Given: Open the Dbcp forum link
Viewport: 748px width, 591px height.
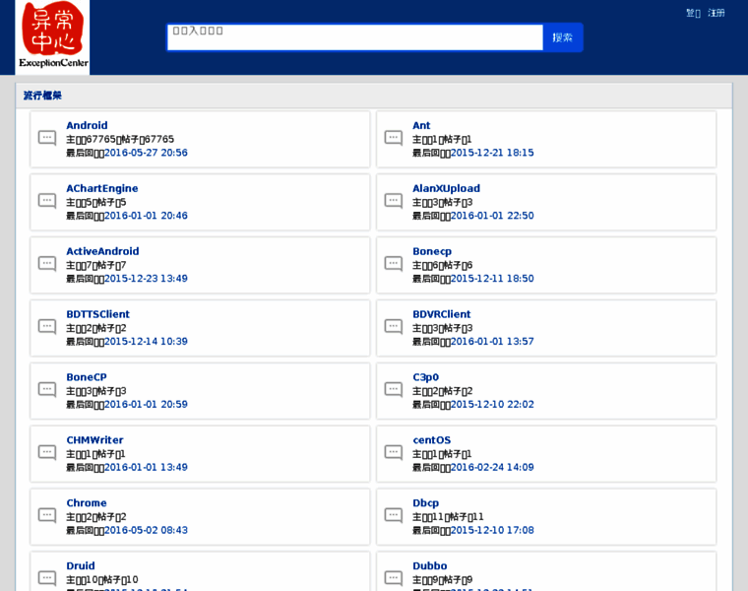Looking at the screenshot, I should click(425, 503).
